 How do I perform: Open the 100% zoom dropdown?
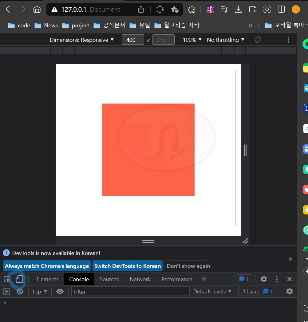[x=192, y=40]
